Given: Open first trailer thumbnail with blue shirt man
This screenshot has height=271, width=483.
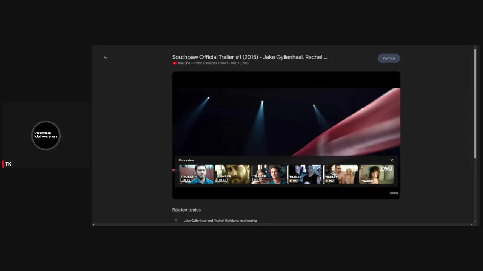Looking at the screenshot, I should 196,174.
